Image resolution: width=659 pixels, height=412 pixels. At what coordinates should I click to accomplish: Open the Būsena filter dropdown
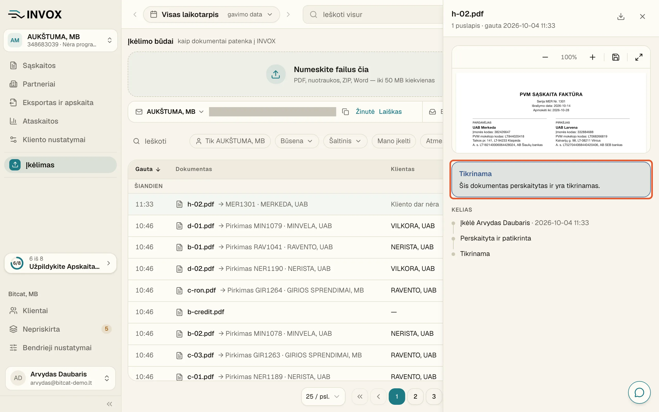[297, 141]
